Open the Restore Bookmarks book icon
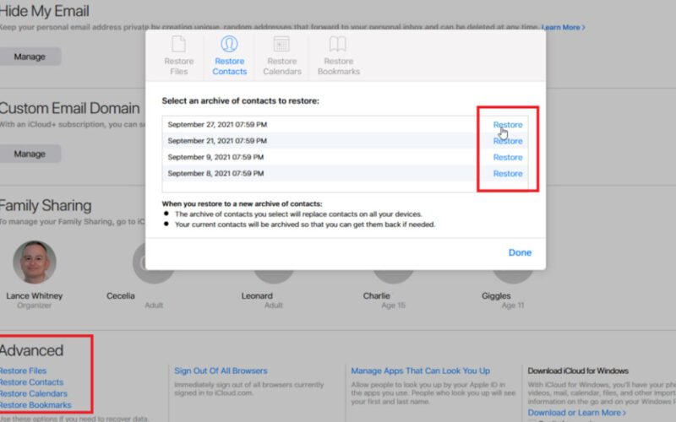Image resolution: width=676 pixels, height=422 pixels. 338,44
